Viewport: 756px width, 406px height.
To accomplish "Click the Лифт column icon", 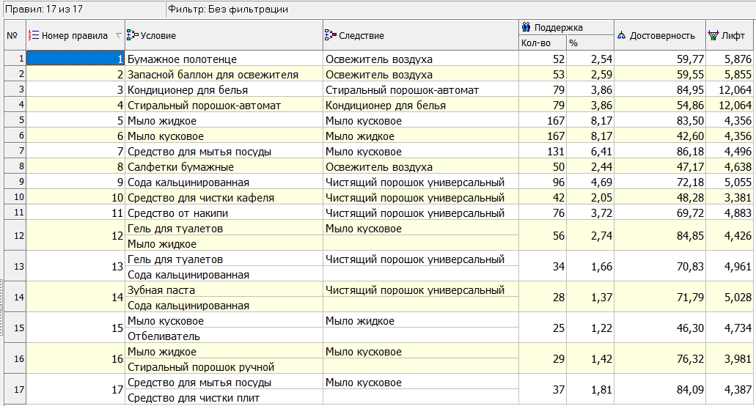I will (713, 35).
